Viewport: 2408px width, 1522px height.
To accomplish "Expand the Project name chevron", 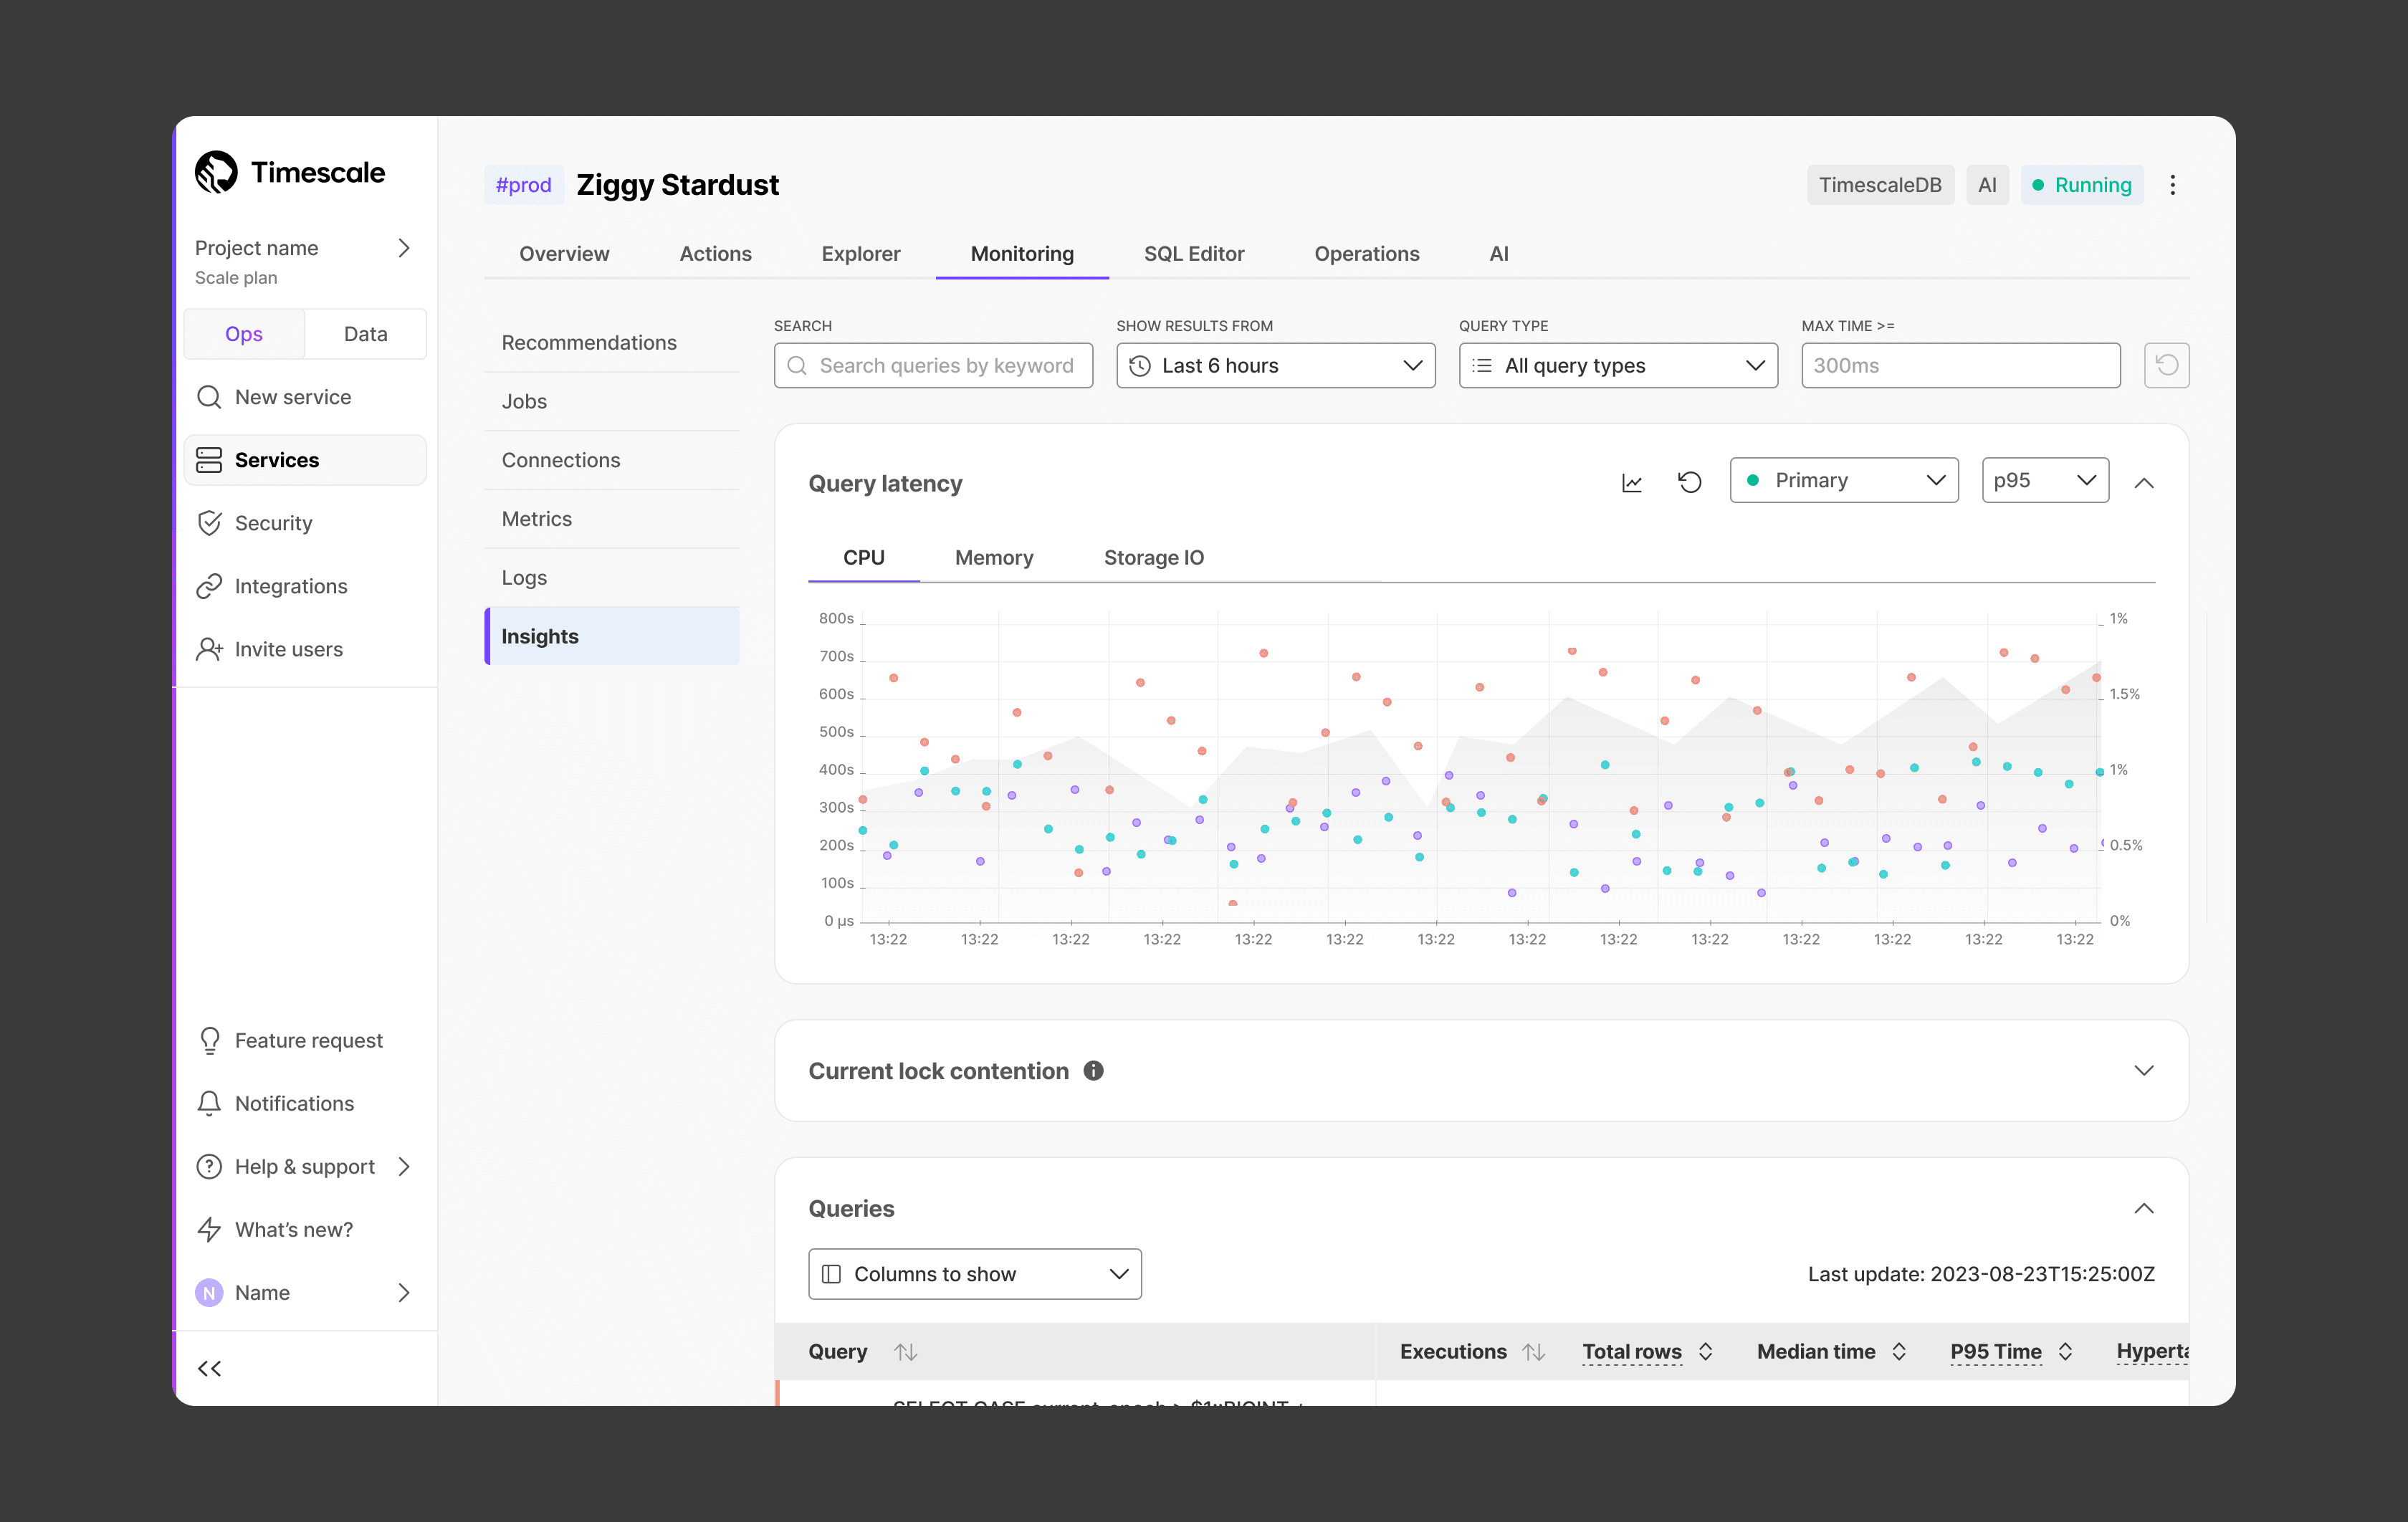I will [x=404, y=248].
